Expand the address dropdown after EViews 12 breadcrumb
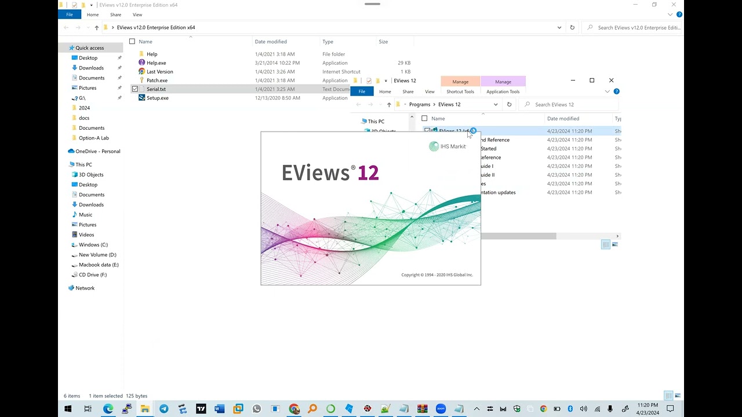742x417 pixels. coord(496,104)
